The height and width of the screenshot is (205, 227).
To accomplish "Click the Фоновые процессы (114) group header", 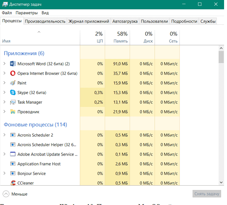I will click(x=35, y=125).
